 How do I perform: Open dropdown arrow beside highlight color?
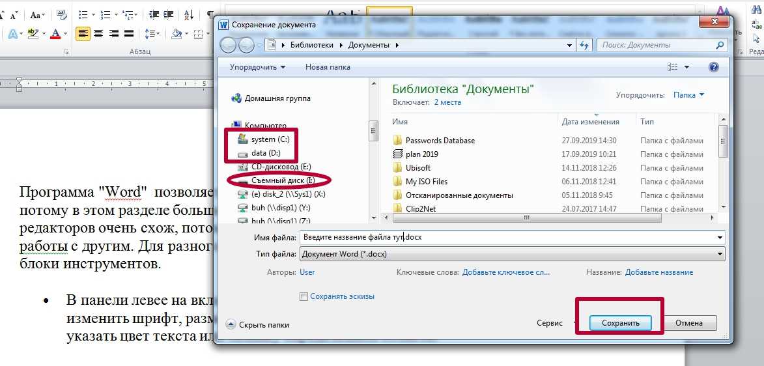(x=44, y=34)
